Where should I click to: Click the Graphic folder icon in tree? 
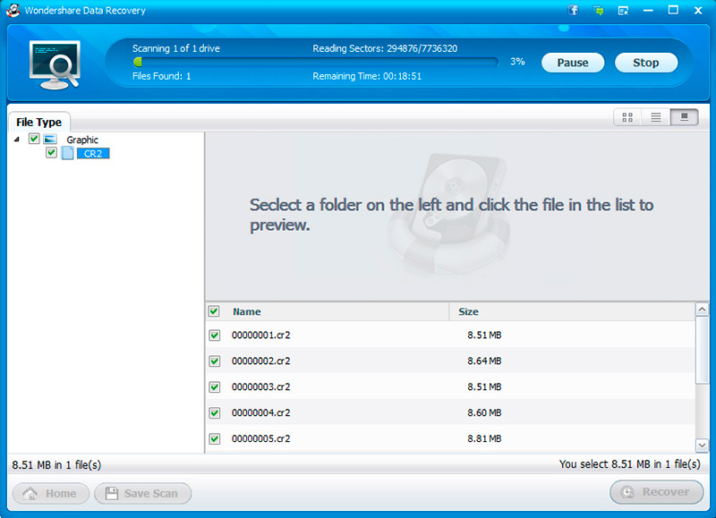click(50, 140)
